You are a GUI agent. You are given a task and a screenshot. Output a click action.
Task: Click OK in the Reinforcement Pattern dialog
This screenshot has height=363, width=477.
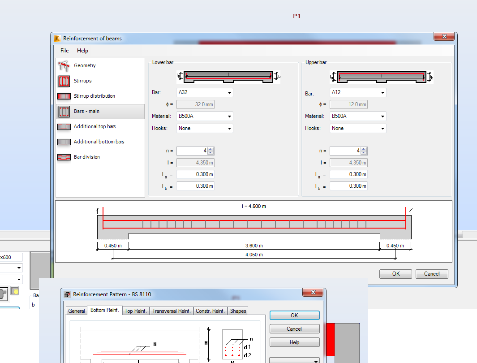(x=294, y=315)
